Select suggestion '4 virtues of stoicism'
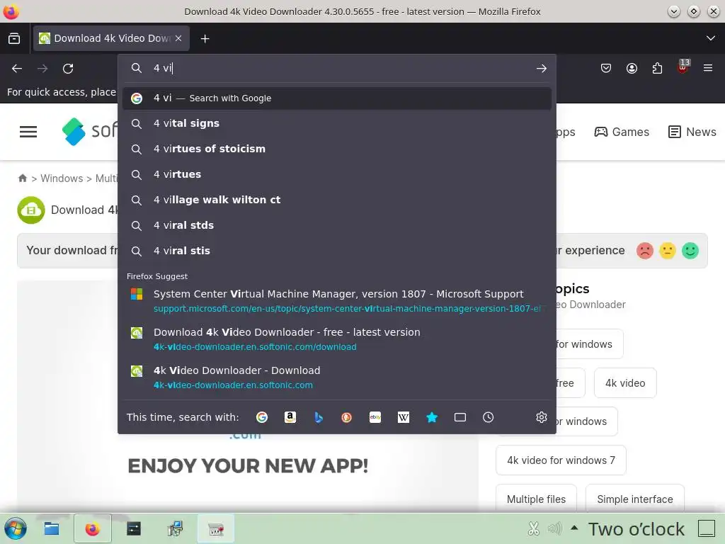 coord(337,149)
